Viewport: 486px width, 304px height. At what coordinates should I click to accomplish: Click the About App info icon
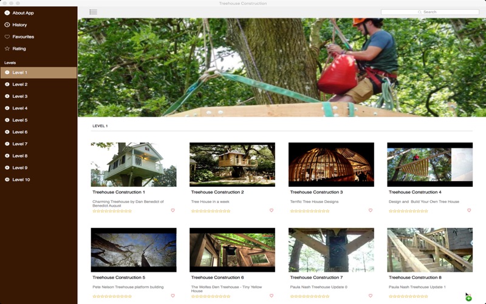tap(7, 13)
